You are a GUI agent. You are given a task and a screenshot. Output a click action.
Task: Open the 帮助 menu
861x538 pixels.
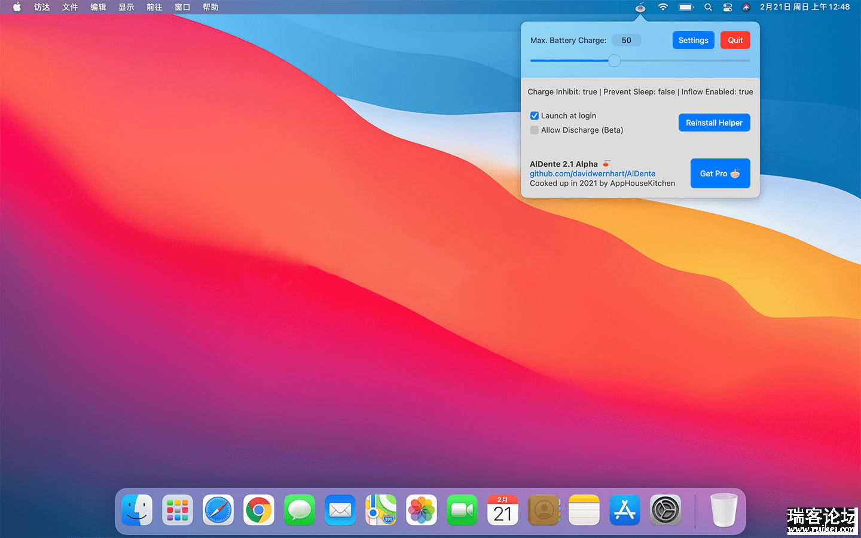point(210,7)
